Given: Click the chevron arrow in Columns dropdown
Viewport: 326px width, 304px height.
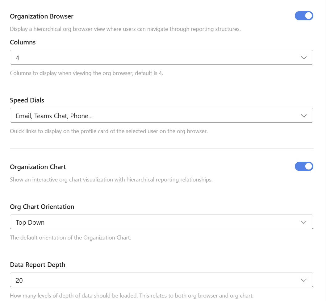Looking at the screenshot, I should coord(303,58).
